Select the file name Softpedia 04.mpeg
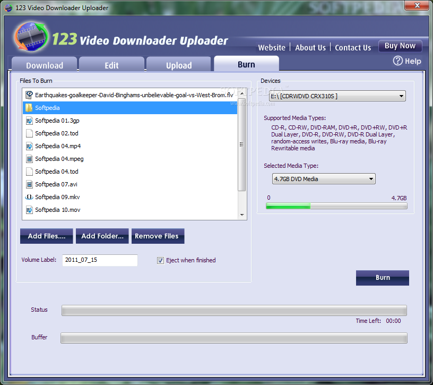The height and width of the screenshot is (385, 433). [x=59, y=159]
